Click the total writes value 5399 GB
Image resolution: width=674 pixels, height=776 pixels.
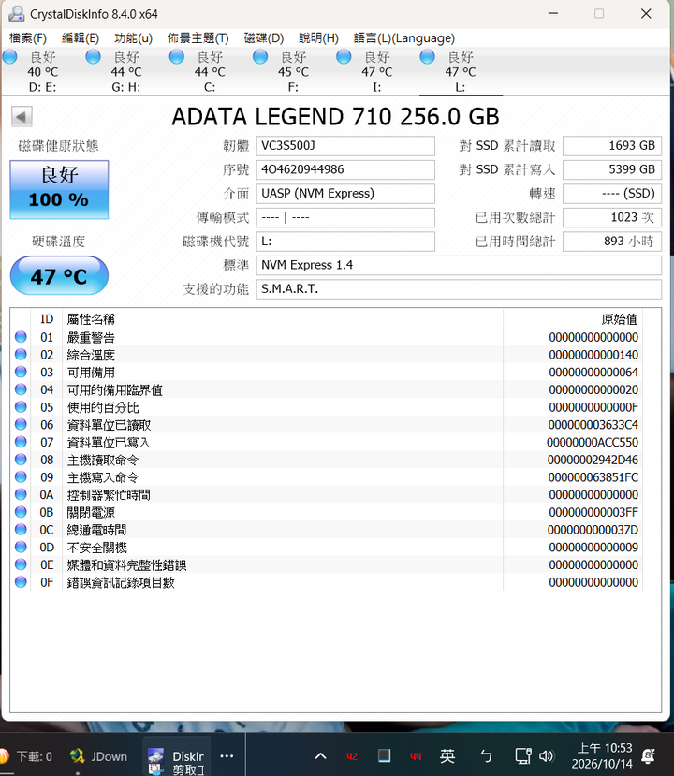click(x=612, y=169)
